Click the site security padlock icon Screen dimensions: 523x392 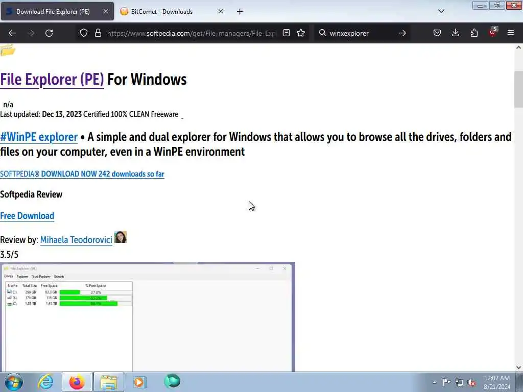point(98,33)
